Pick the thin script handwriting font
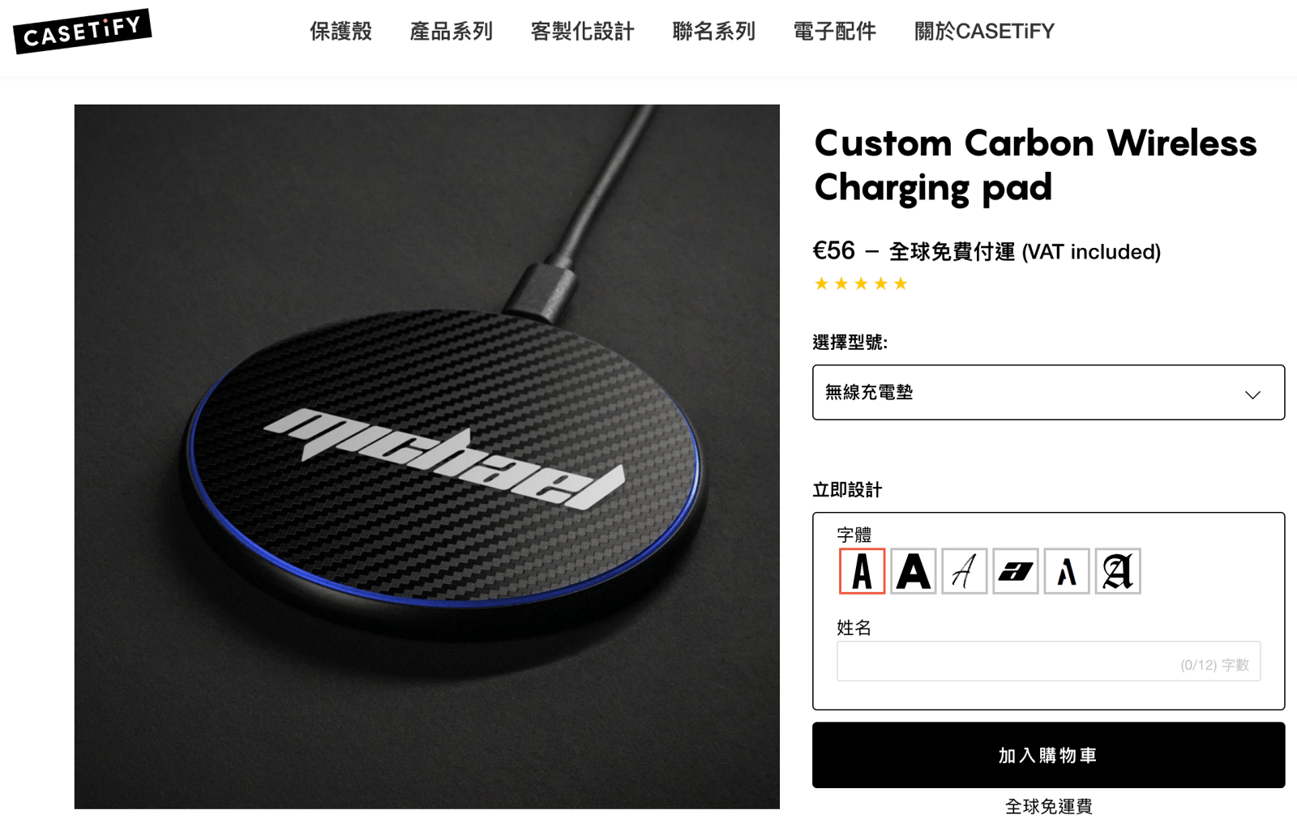The image size is (1297, 823). pos(964,571)
